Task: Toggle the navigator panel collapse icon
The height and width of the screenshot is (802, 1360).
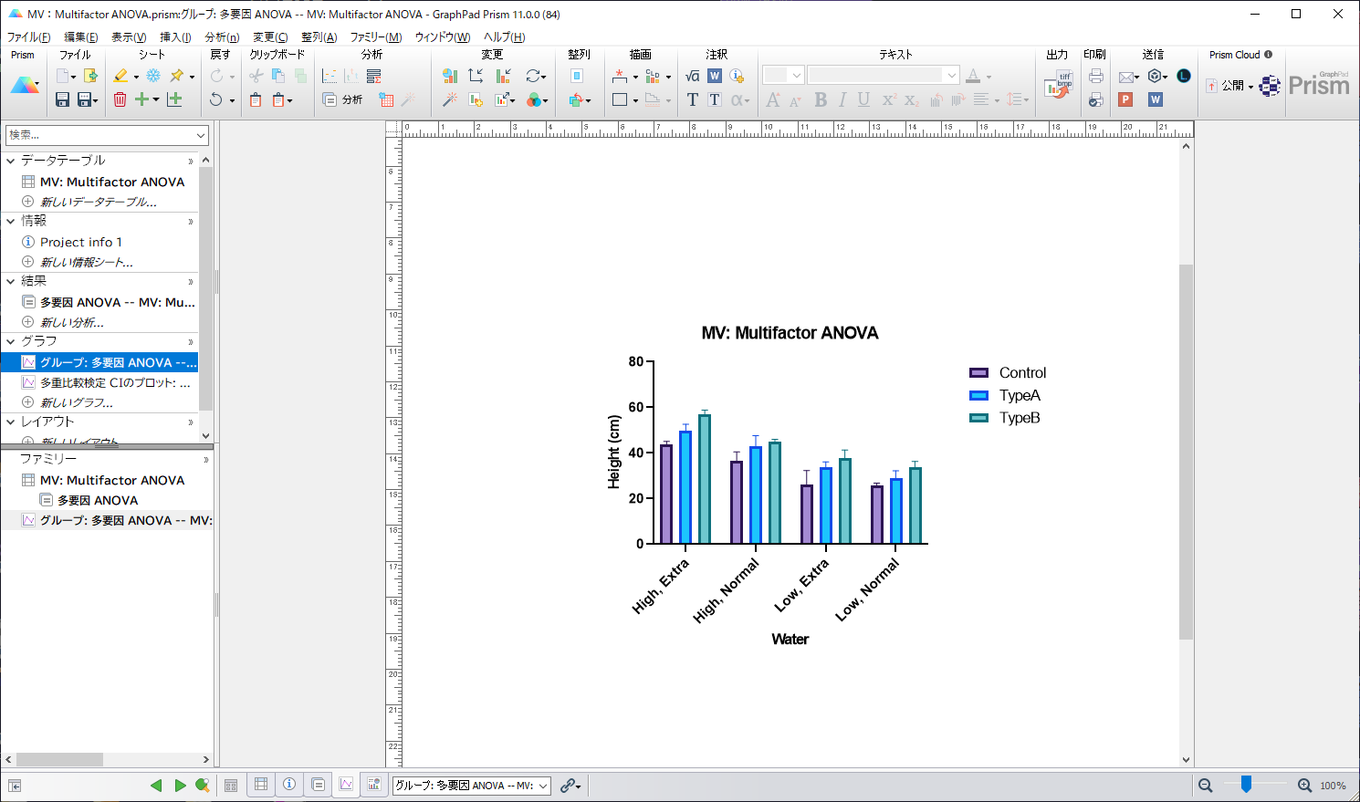Action: [15, 786]
